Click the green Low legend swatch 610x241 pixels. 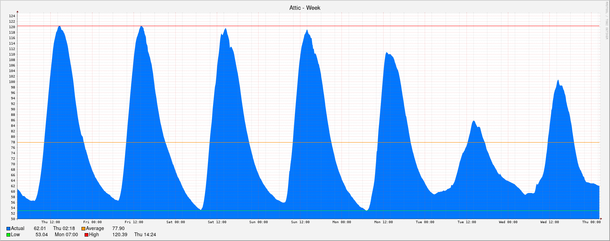(8, 235)
